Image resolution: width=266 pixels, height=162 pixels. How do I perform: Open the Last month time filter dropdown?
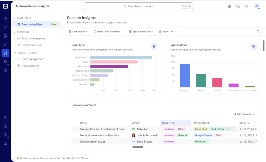coord(78,31)
